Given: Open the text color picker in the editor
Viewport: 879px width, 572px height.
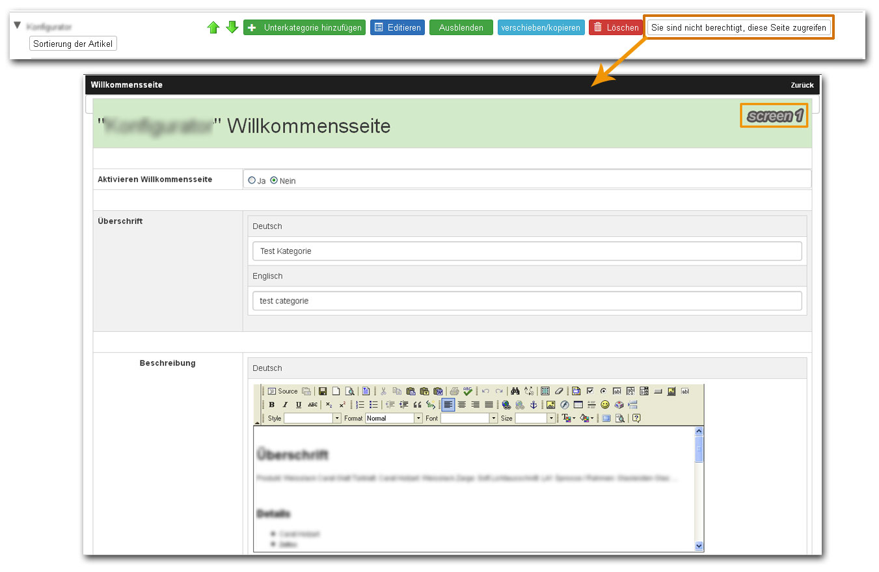Looking at the screenshot, I should (x=566, y=418).
